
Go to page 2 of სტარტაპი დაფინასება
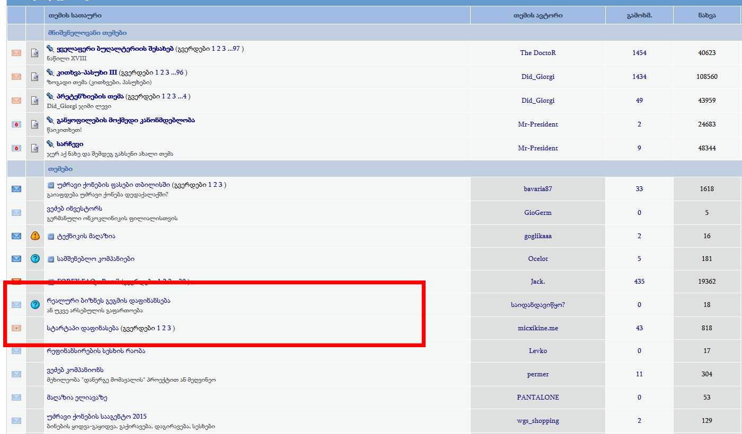164,328
